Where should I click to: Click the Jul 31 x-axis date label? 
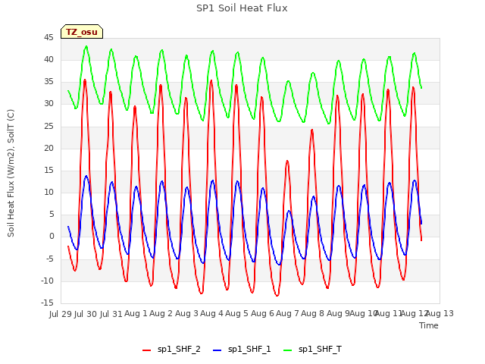[x=111, y=314]
